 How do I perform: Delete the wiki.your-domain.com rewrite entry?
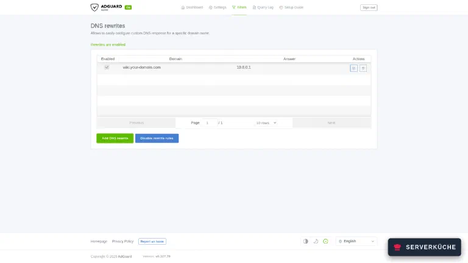click(363, 68)
